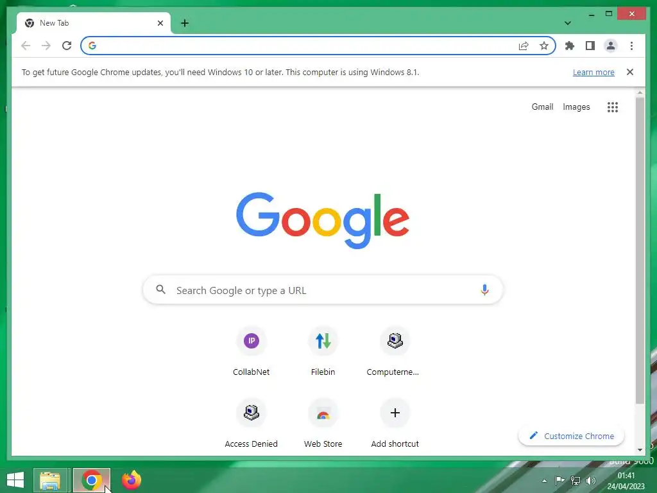The height and width of the screenshot is (493, 657).
Task: Open Google Images link
Action: tap(576, 107)
